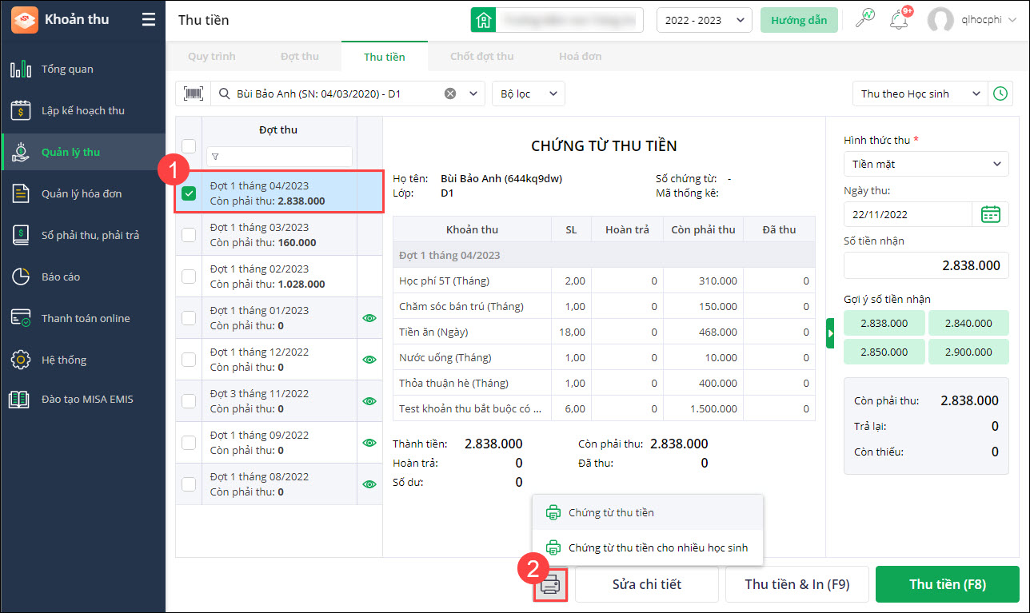
Task: Open the analytics magnifier icon in header
Action: click(864, 20)
